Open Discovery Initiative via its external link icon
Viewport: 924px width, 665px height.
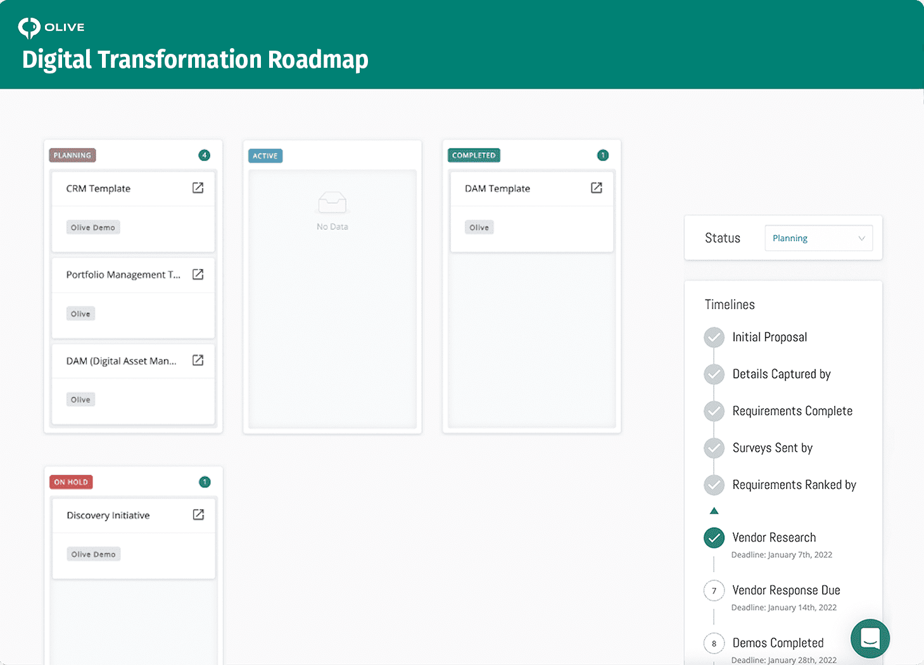click(x=198, y=514)
